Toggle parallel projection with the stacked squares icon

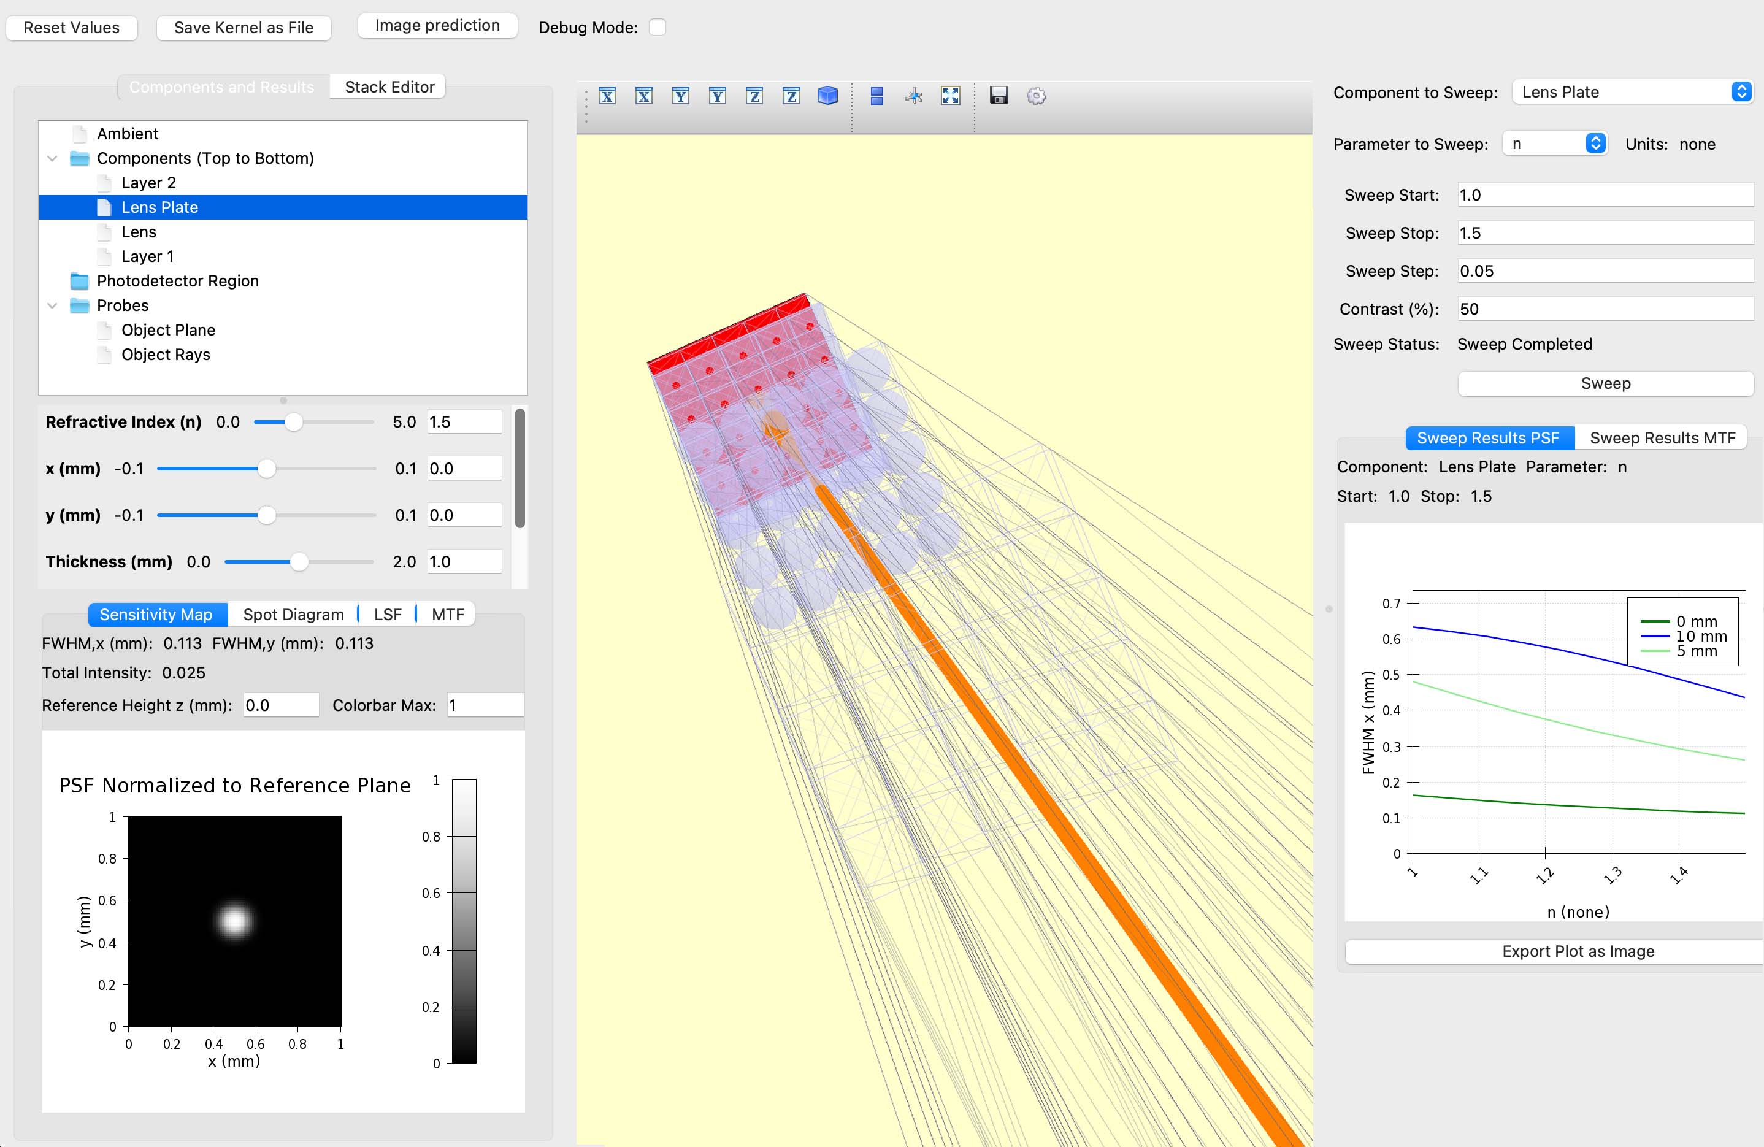pyautogui.click(x=877, y=96)
